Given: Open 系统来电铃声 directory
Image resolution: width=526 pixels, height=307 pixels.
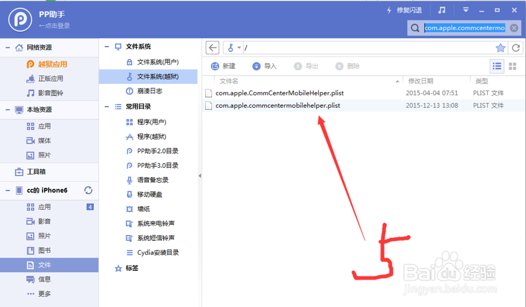Looking at the screenshot, I should tap(150, 223).
